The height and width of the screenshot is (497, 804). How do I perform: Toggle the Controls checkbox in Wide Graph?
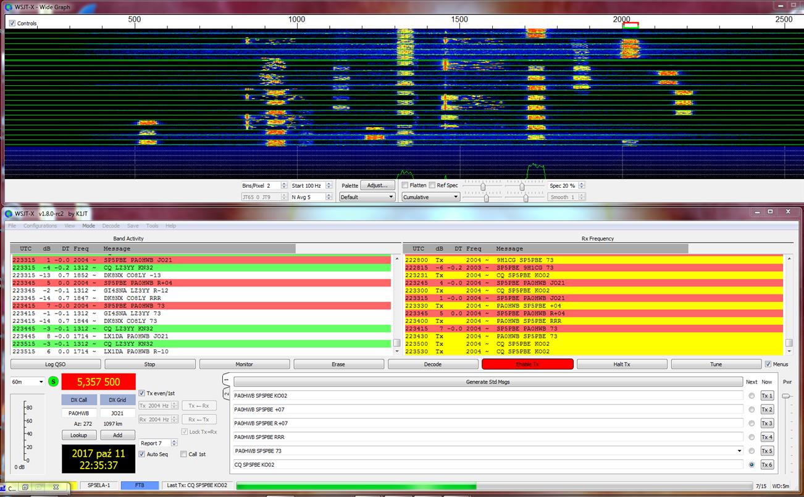[12, 23]
